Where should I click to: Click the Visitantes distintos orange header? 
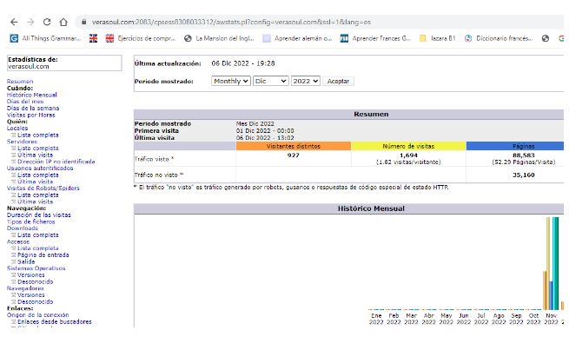point(294,146)
